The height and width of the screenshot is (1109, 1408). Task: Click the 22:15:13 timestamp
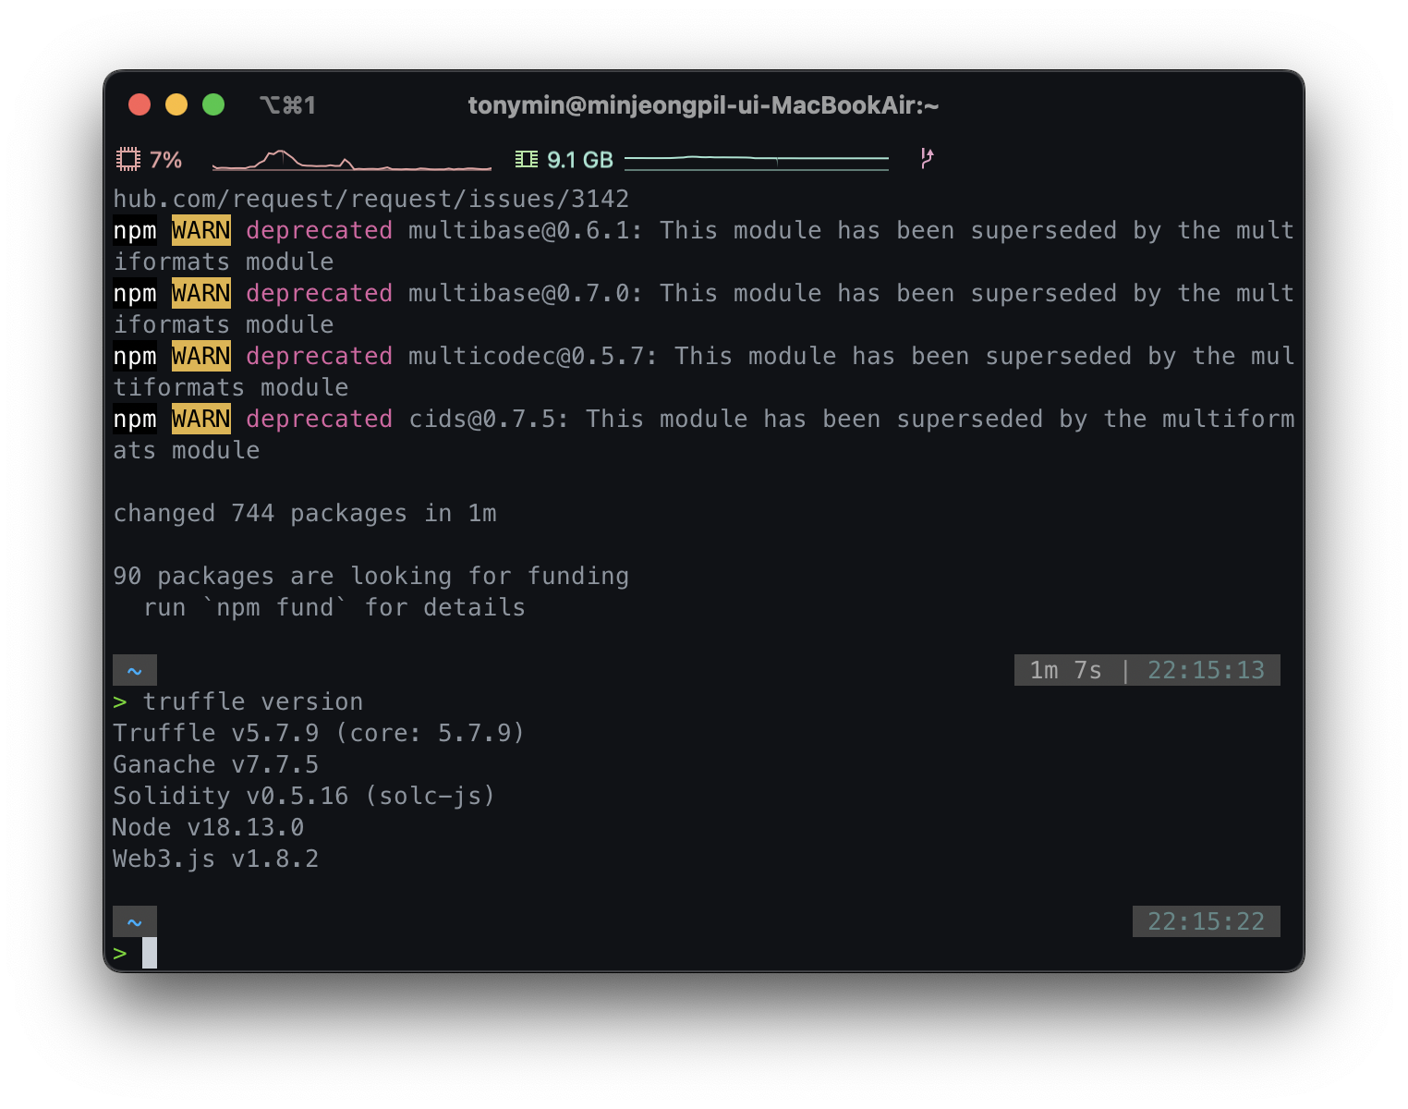[1206, 670]
